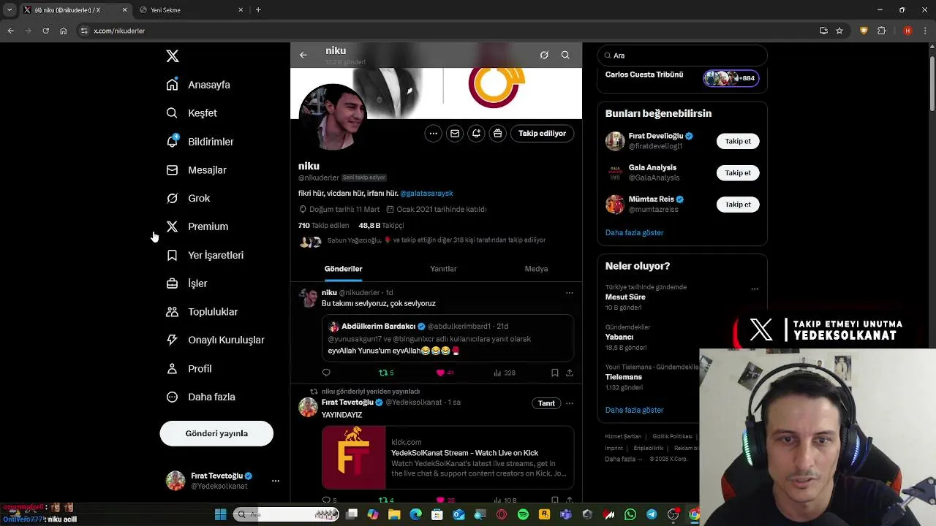Open 48,8 B Takipçi list
This screenshot has height=526, width=936.
pos(381,226)
